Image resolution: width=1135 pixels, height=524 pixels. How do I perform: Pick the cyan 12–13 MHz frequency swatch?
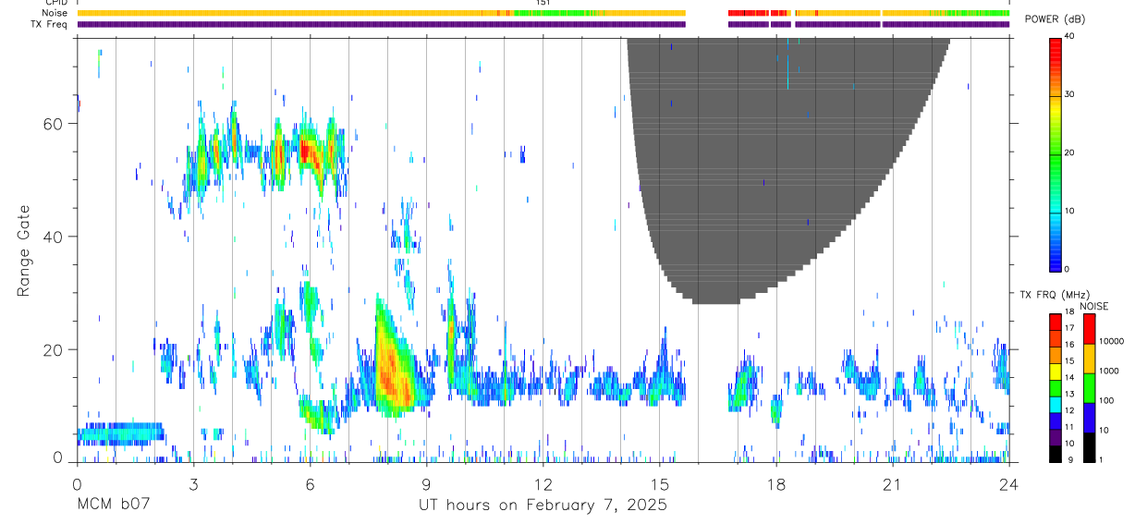(x=1056, y=404)
